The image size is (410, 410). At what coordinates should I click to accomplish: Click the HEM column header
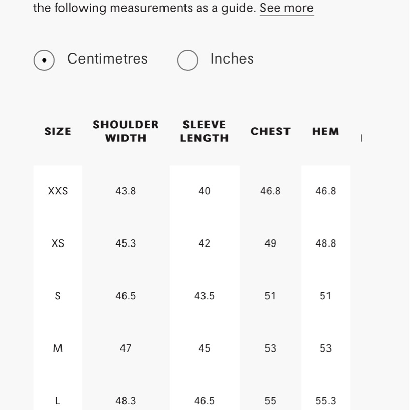[325, 131]
